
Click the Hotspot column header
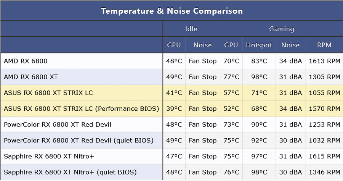(259, 45)
